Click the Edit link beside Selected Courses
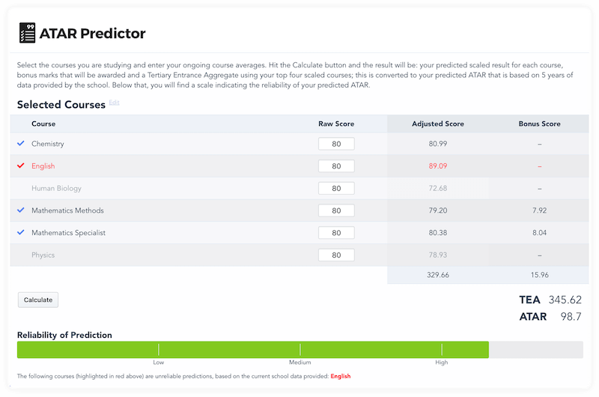 coord(114,102)
